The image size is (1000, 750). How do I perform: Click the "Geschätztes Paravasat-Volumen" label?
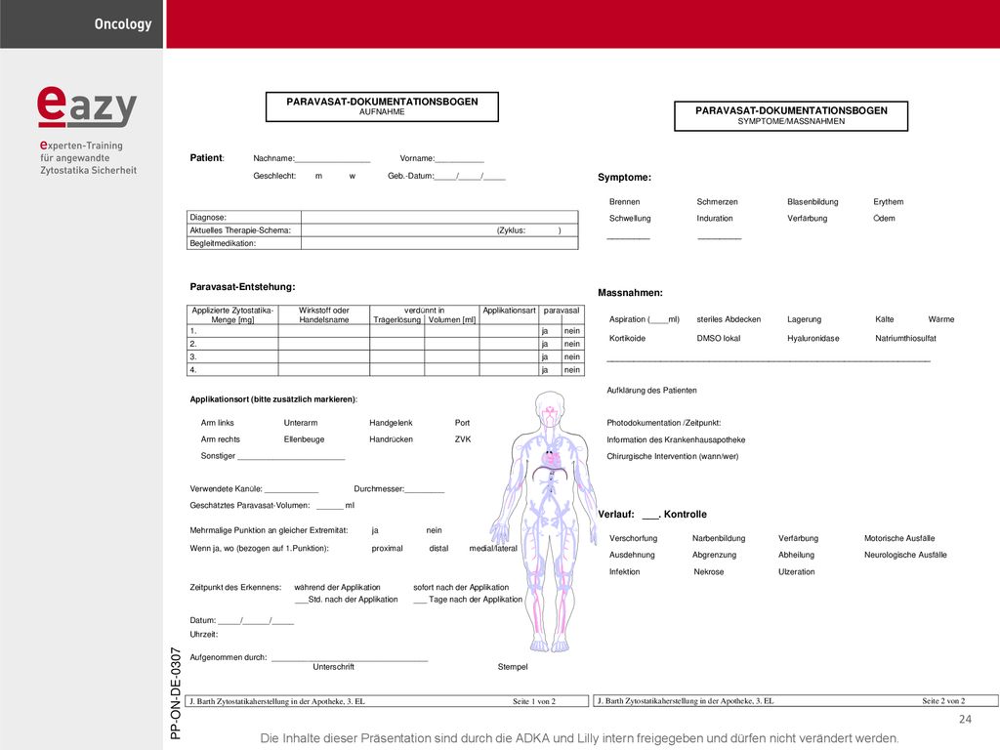250,506
